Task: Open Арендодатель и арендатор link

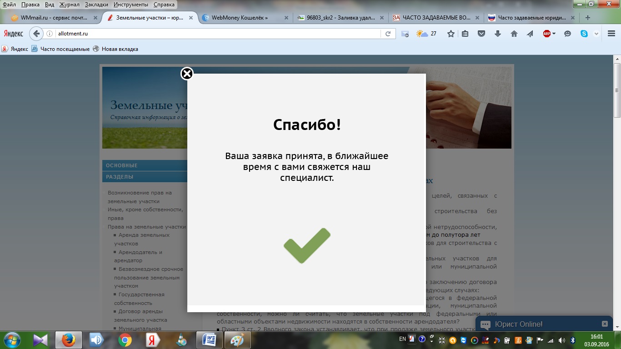Action: (x=138, y=256)
